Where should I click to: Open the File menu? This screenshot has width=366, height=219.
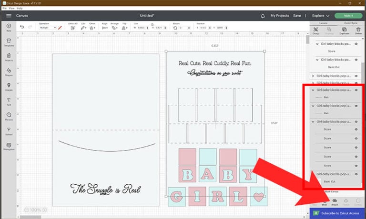point(4,8)
